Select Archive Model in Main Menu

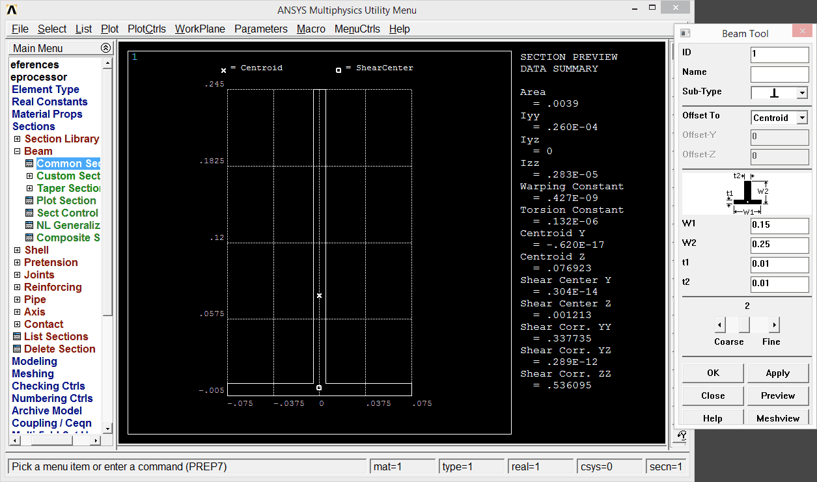point(47,411)
